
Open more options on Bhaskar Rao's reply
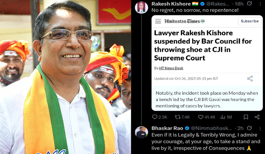pyautogui.click(x=260, y=128)
